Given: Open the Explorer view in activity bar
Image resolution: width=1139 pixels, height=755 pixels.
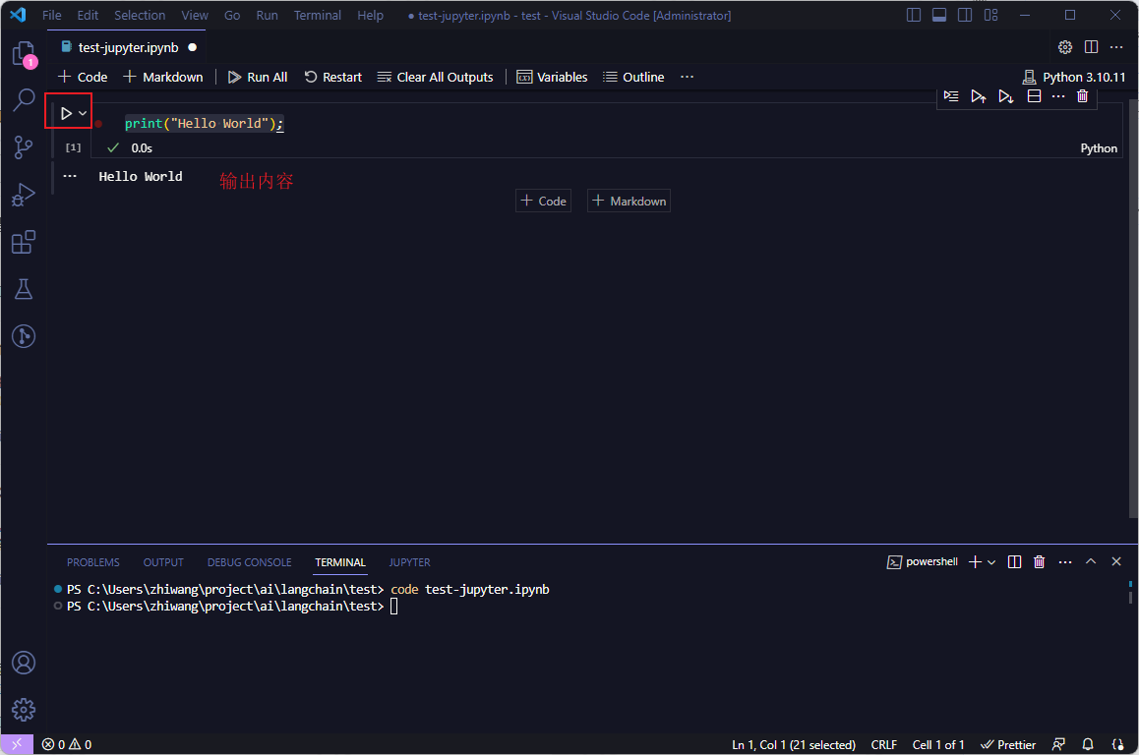Looking at the screenshot, I should point(24,54).
